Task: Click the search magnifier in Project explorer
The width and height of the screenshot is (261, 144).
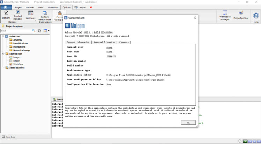Action: pos(34,31)
